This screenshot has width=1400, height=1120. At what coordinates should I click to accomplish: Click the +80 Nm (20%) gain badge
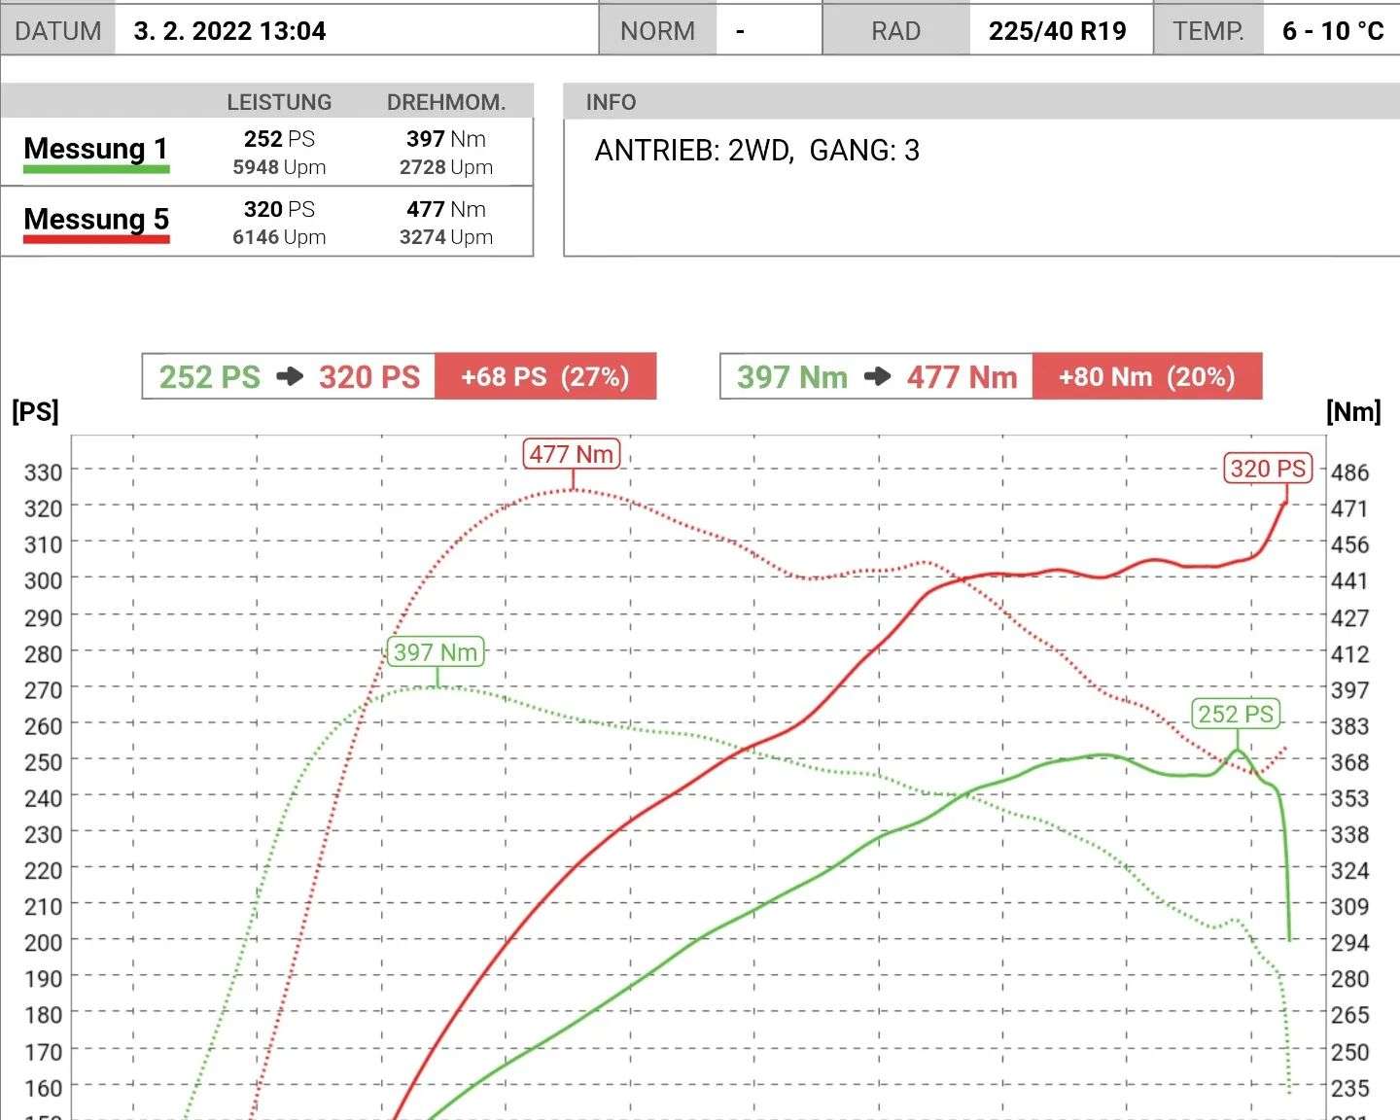coord(1146,377)
